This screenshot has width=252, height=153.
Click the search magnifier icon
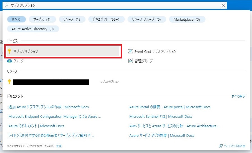point(7,5)
